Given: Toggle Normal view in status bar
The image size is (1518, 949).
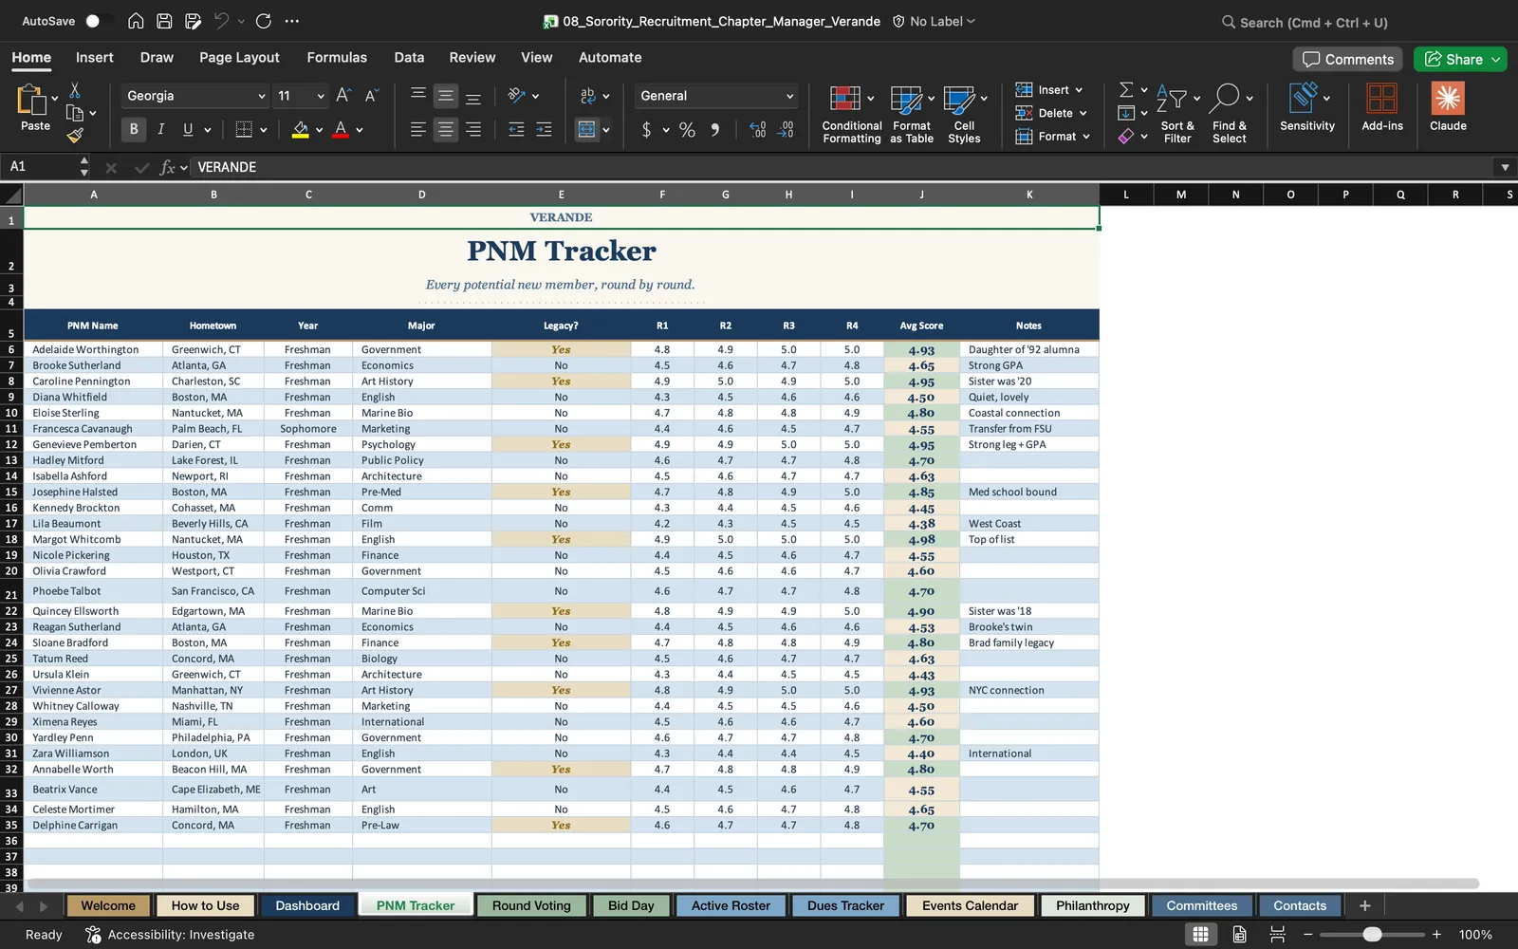Looking at the screenshot, I should pyautogui.click(x=1200, y=934).
